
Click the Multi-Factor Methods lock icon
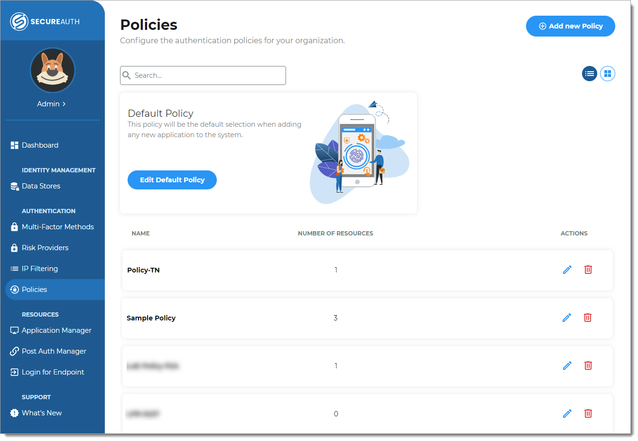14,227
